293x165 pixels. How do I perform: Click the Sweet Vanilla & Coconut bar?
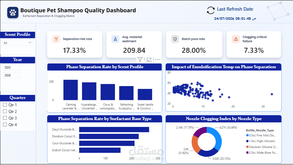(145, 95)
